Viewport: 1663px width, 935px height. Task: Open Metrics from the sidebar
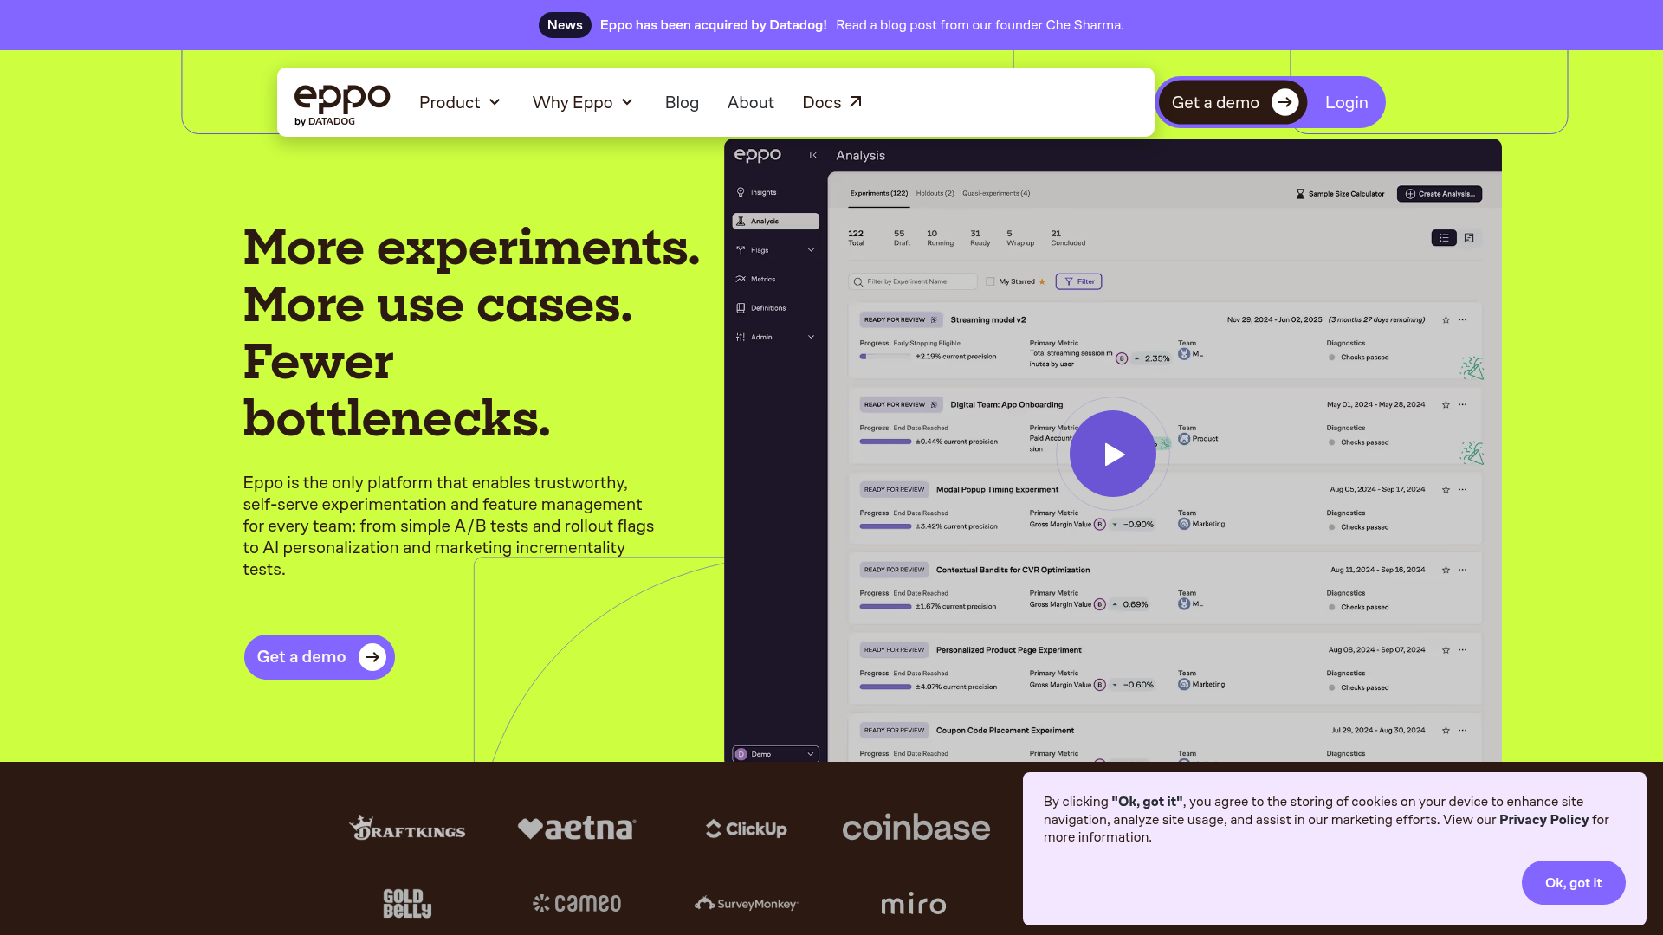762,279
